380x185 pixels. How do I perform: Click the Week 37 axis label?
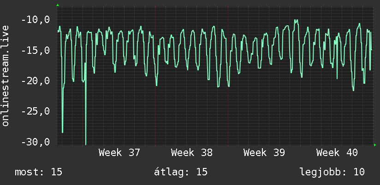(x=119, y=153)
